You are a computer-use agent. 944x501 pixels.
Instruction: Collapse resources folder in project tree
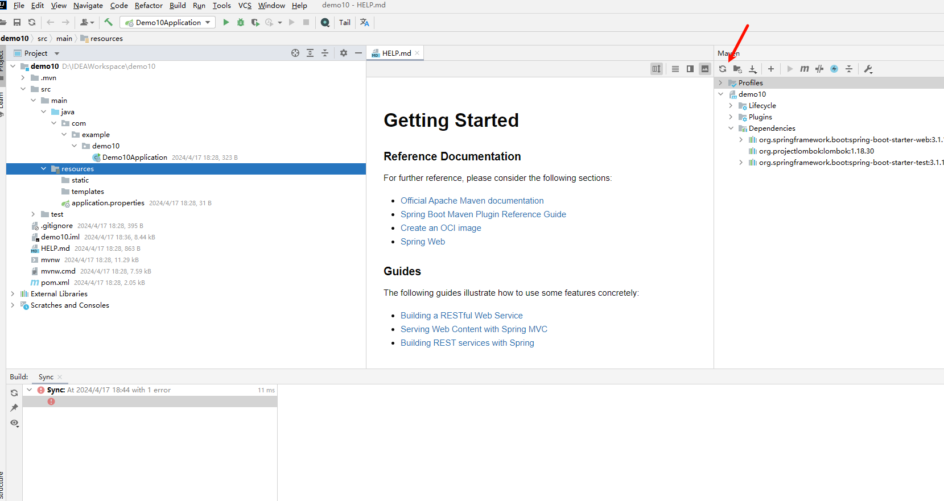(x=43, y=169)
